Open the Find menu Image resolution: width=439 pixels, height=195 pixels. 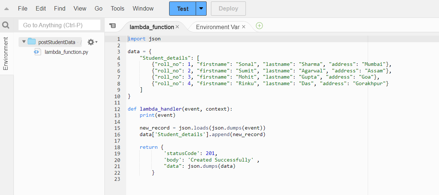60,8
